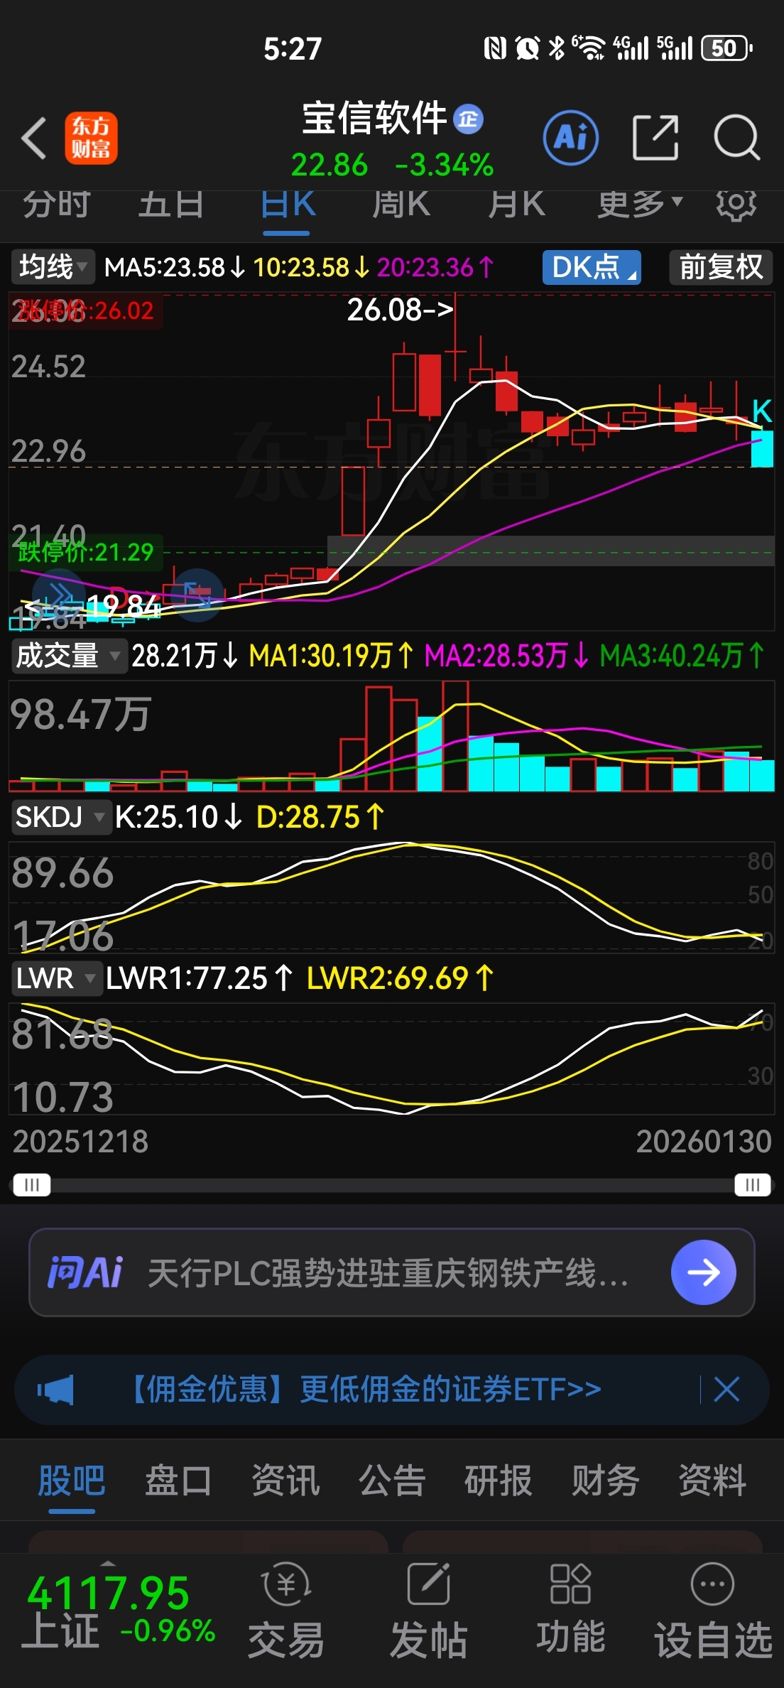Open the 前复权 adjustment selector
This screenshot has height=1688, width=784.
[721, 267]
